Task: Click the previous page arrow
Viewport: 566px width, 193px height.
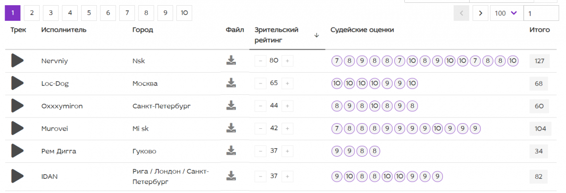Action: tap(461, 13)
